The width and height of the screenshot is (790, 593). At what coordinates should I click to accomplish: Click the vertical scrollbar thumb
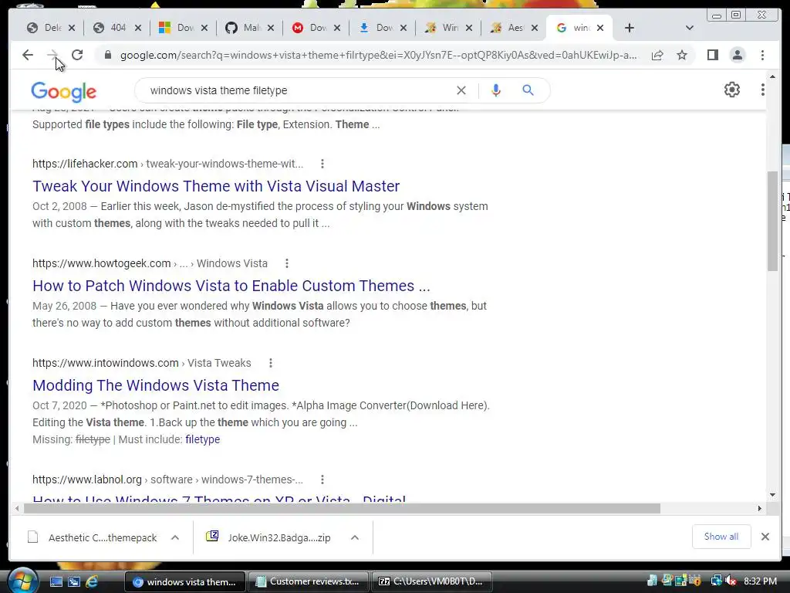[x=773, y=221]
